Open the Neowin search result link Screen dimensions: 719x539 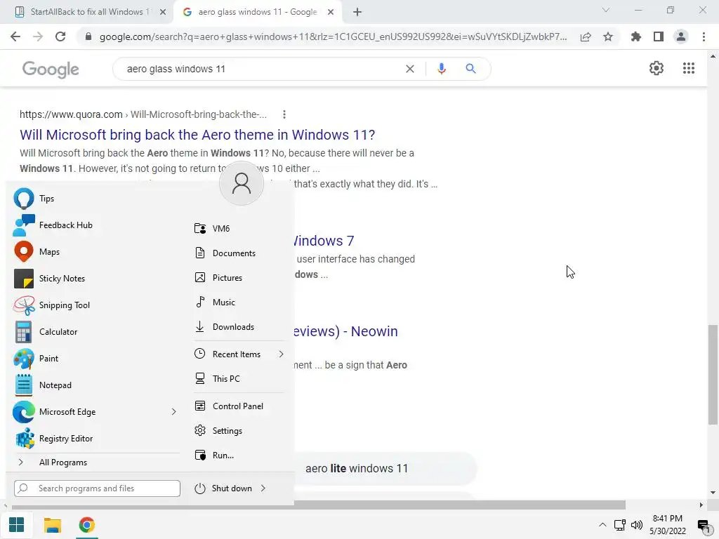(x=346, y=331)
